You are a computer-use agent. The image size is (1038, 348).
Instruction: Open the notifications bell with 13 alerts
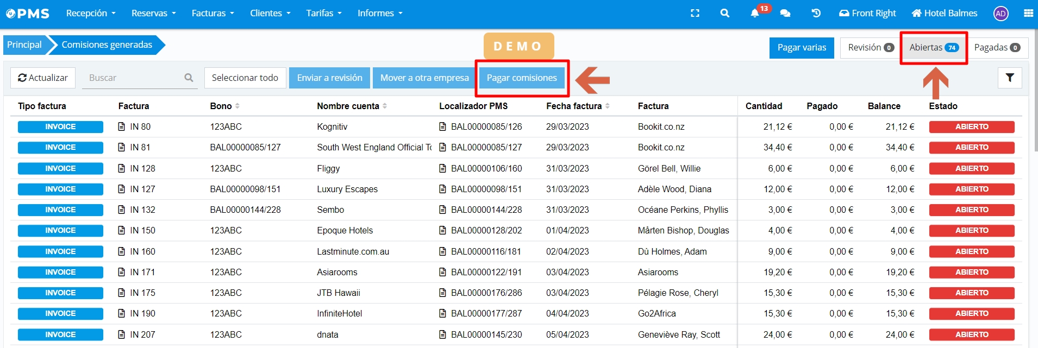point(755,13)
